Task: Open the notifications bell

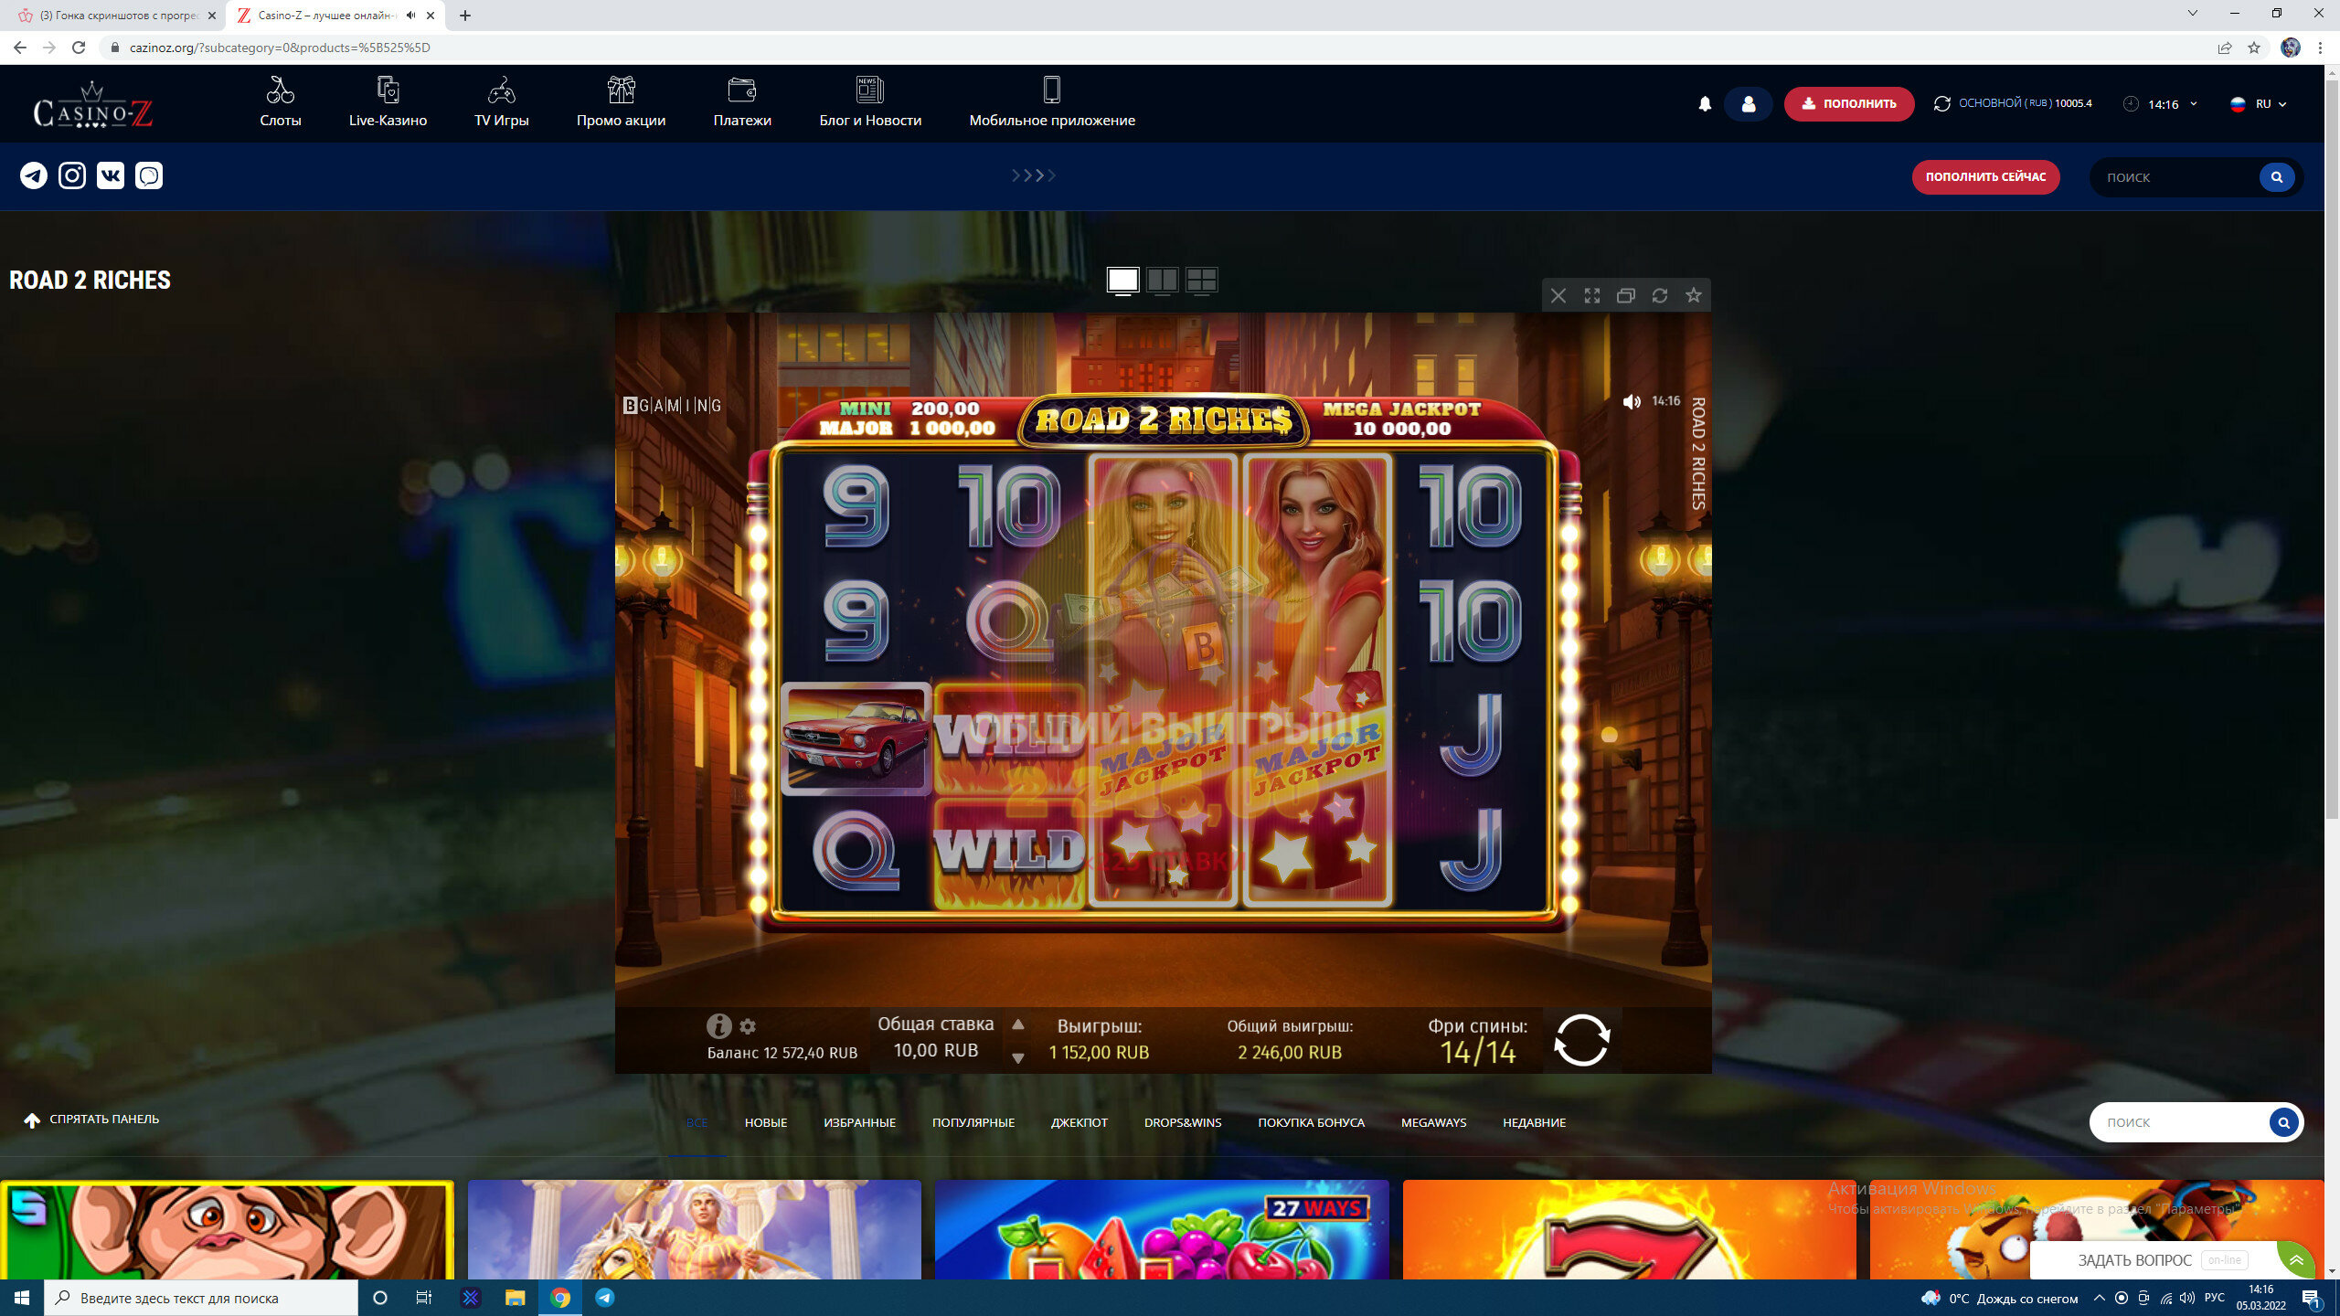Action: 1705,104
